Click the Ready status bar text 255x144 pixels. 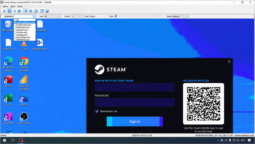pyautogui.click(x=4, y=136)
